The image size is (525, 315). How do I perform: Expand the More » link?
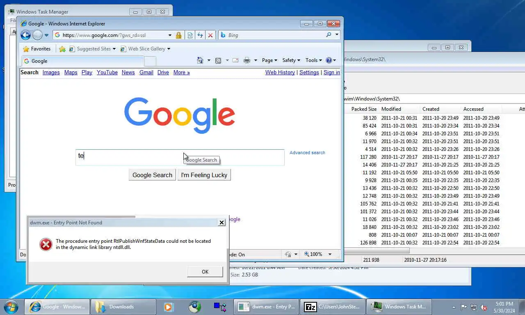coord(182,73)
